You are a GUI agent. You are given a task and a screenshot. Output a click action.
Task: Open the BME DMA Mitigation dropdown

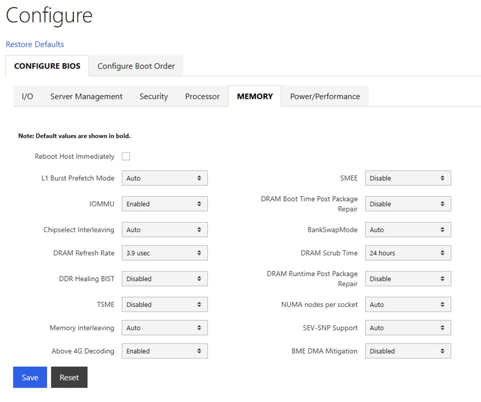point(408,351)
